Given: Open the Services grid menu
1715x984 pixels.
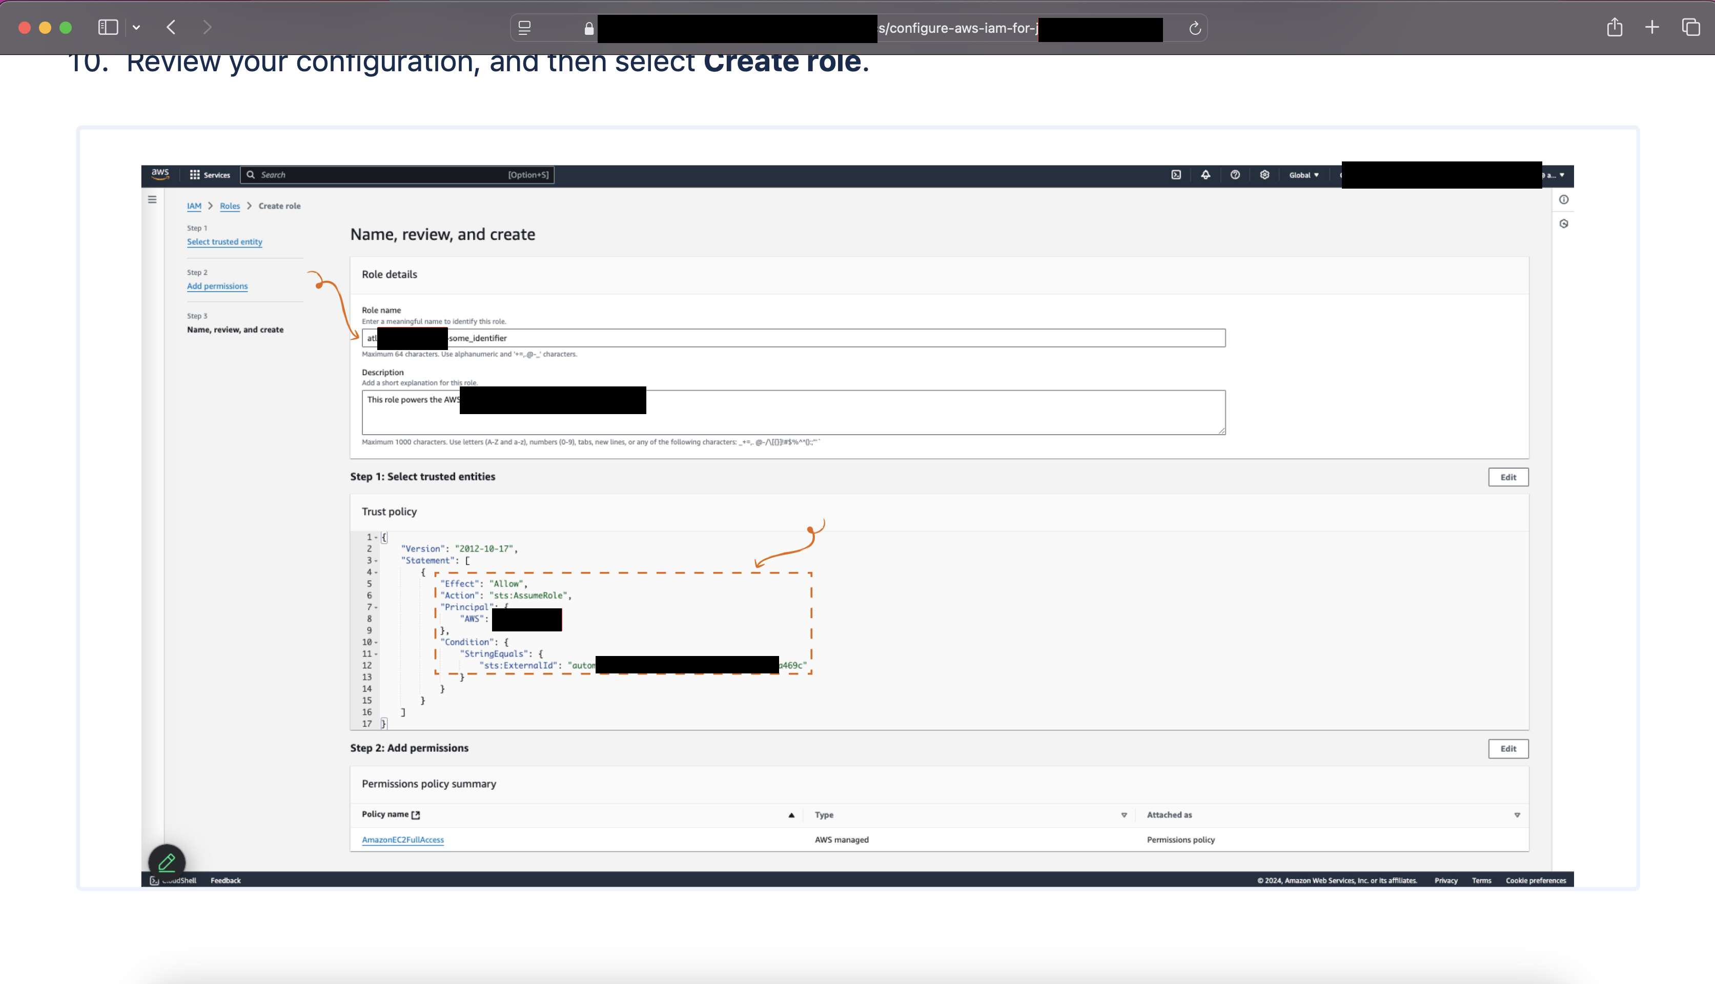Looking at the screenshot, I should [x=210, y=174].
